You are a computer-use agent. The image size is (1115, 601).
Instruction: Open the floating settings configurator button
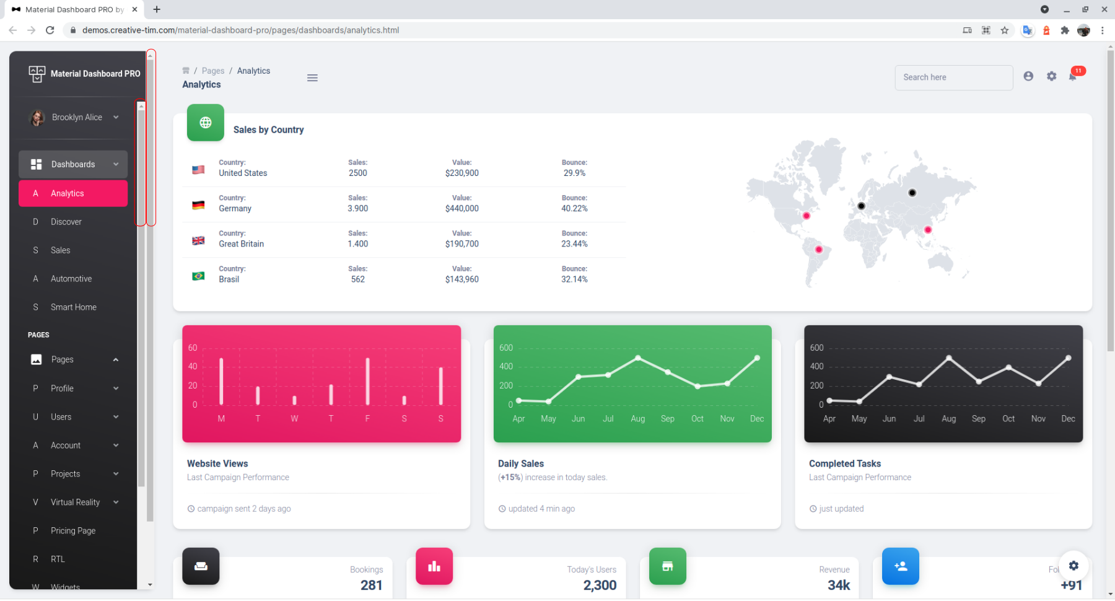pyautogui.click(x=1073, y=565)
